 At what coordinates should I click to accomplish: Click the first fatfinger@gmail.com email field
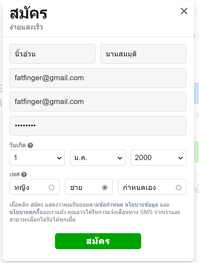point(98,78)
